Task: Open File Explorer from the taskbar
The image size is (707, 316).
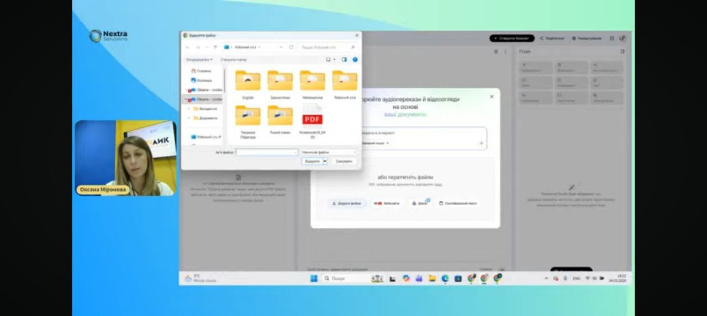Action: pos(432,278)
